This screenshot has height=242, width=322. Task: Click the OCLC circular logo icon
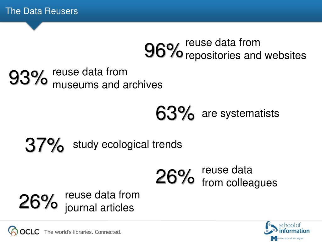tap(13, 231)
